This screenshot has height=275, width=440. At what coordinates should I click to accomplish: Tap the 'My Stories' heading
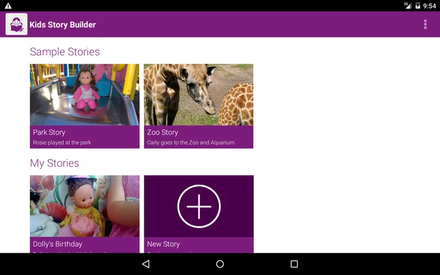tap(54, 163)
